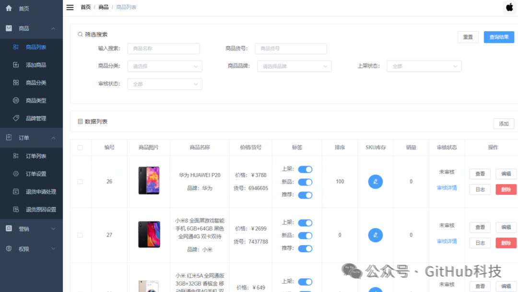Click the blue SKU库存 edit icon for product 26
This screenshot has width=518, height=292.
[375, 182]
